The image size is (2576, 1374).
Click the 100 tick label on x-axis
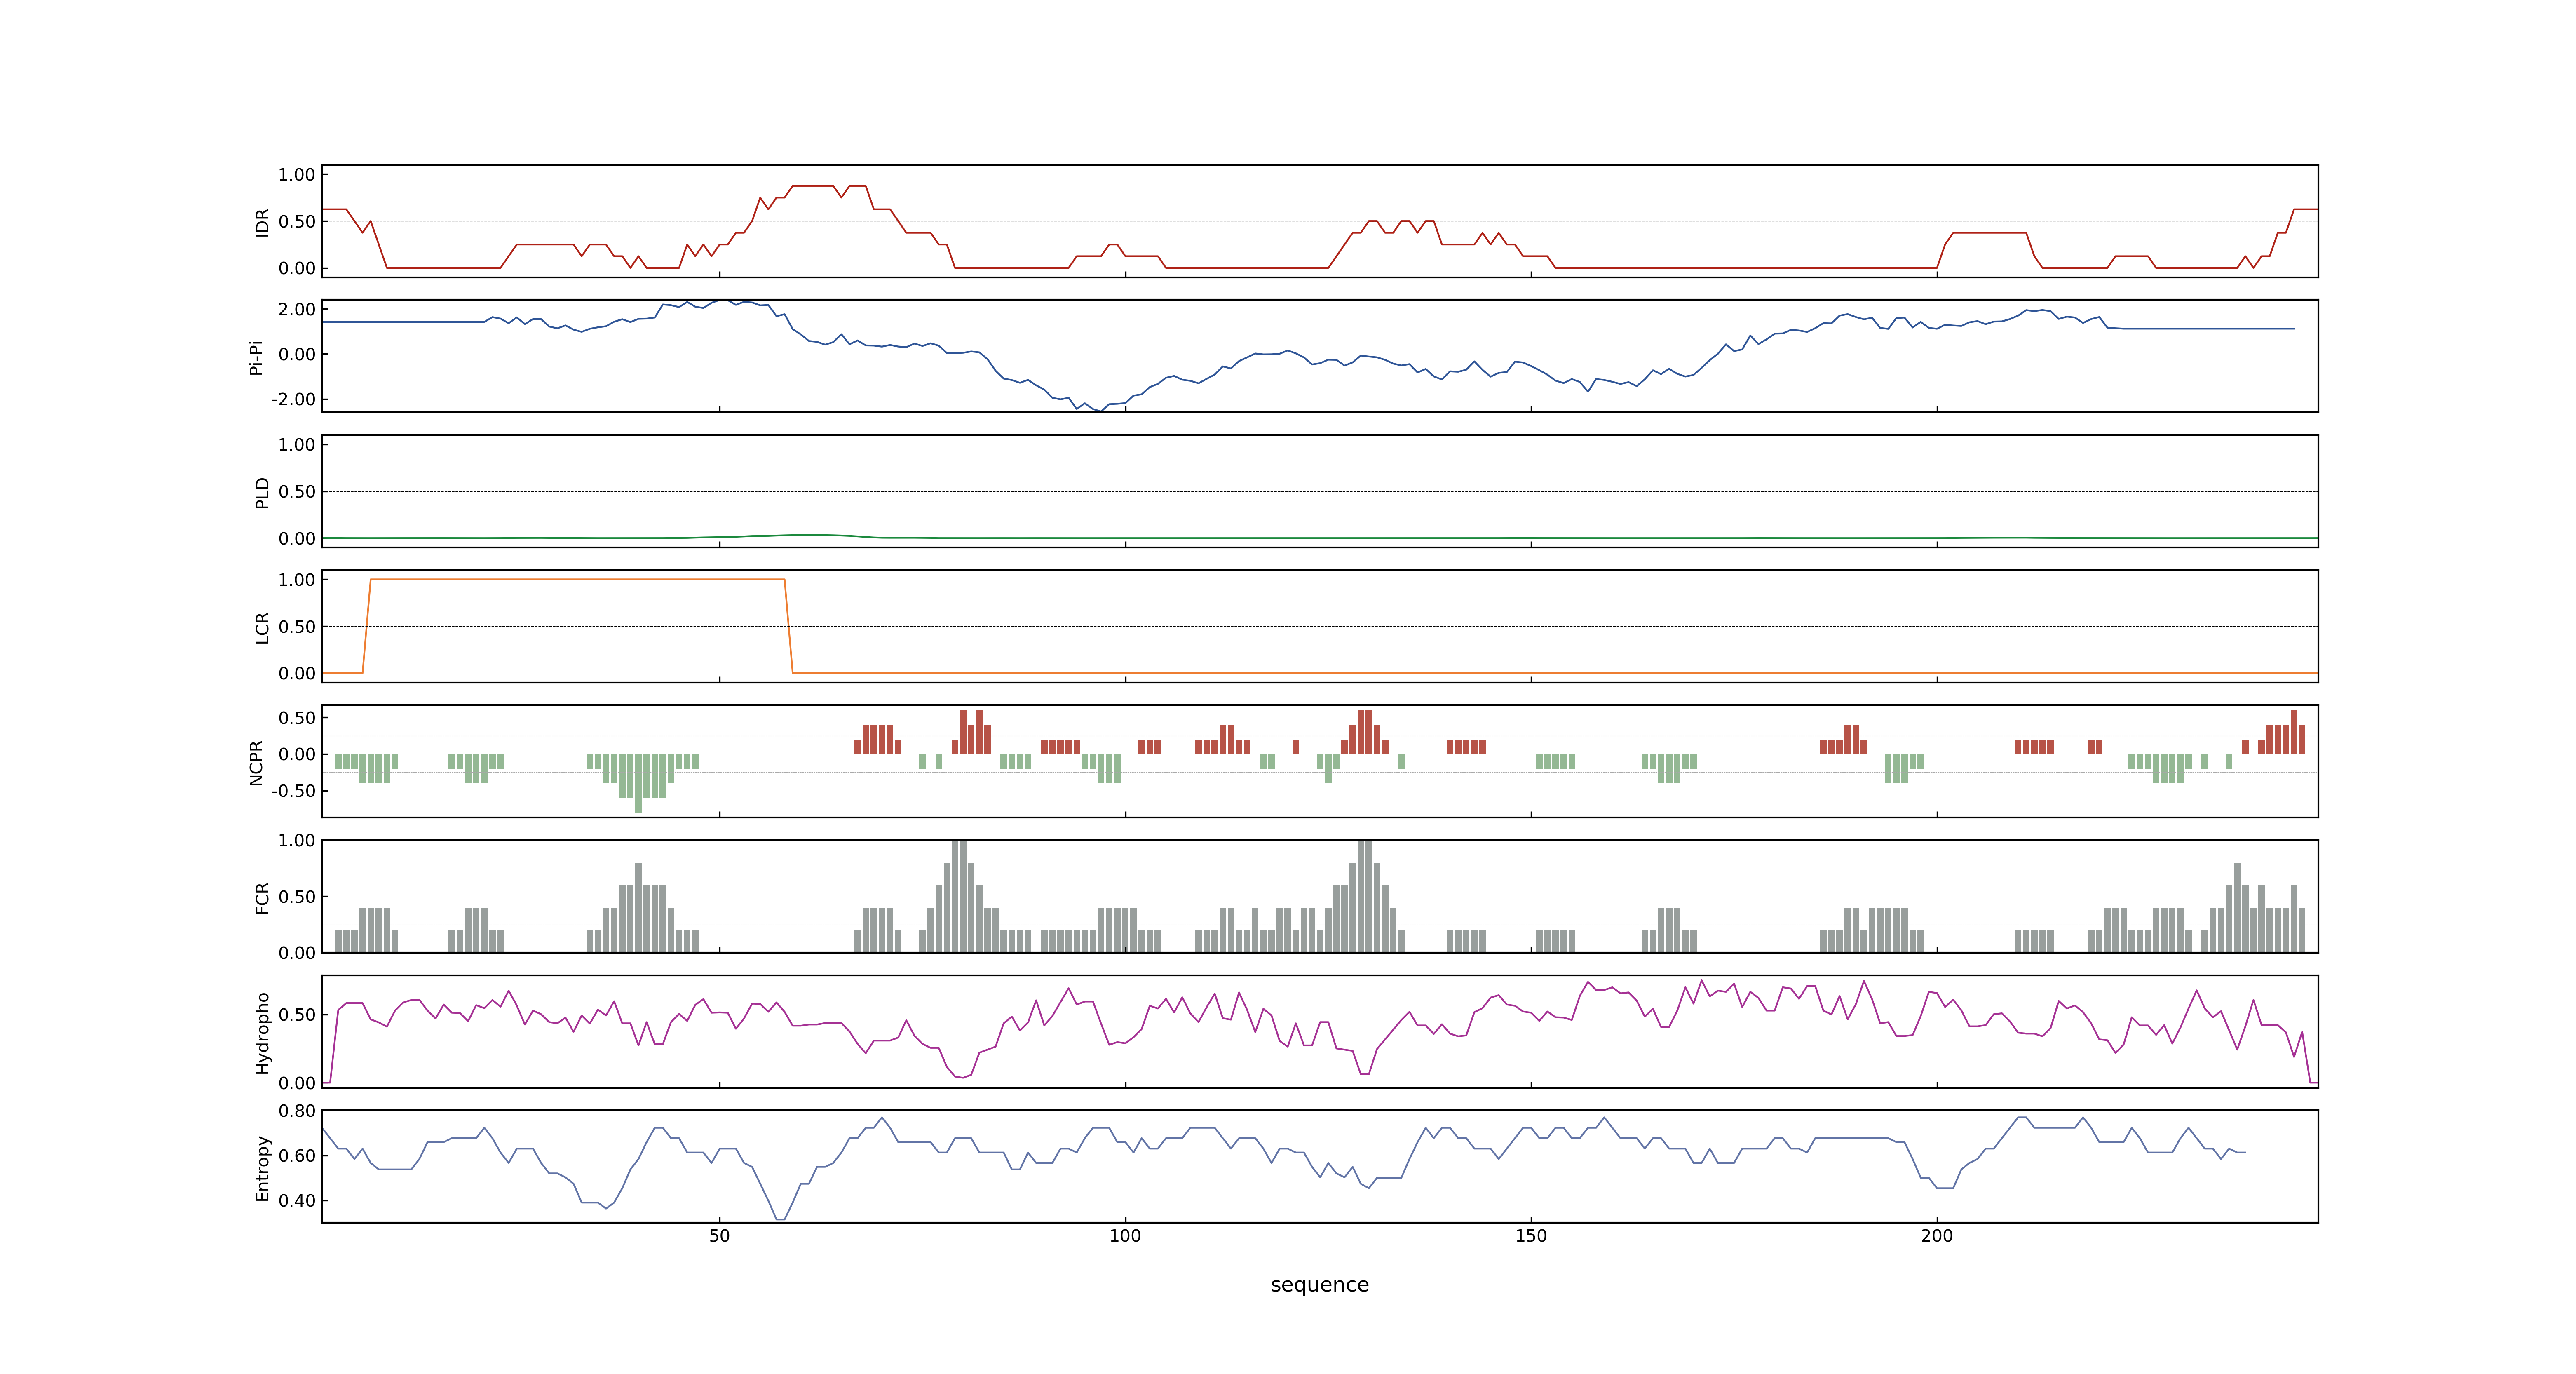click(1125, 1236)
